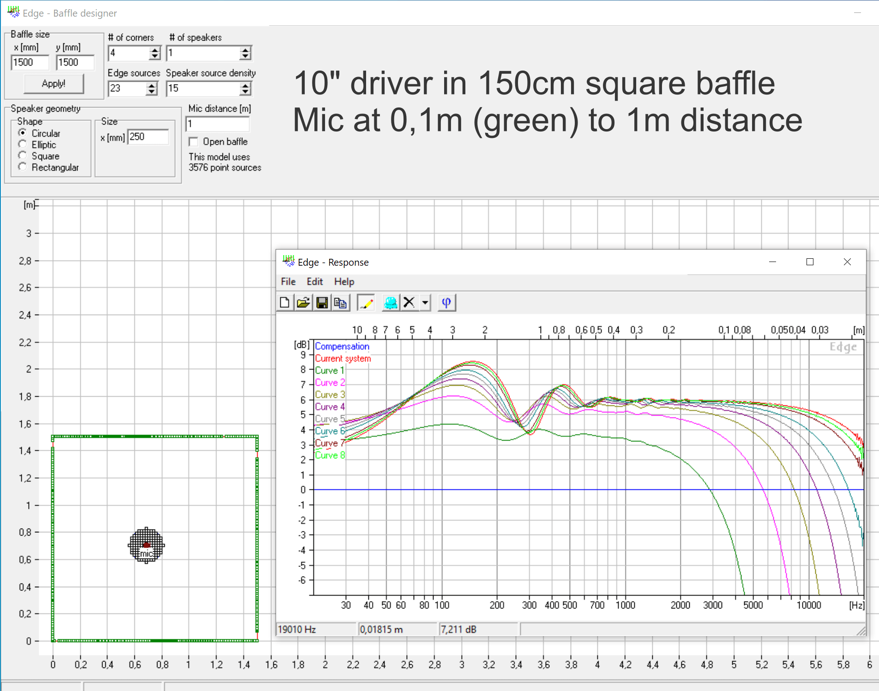Click the # of speakers value field
This screenshot has height=691, width=879.
[x=204, y=53]
